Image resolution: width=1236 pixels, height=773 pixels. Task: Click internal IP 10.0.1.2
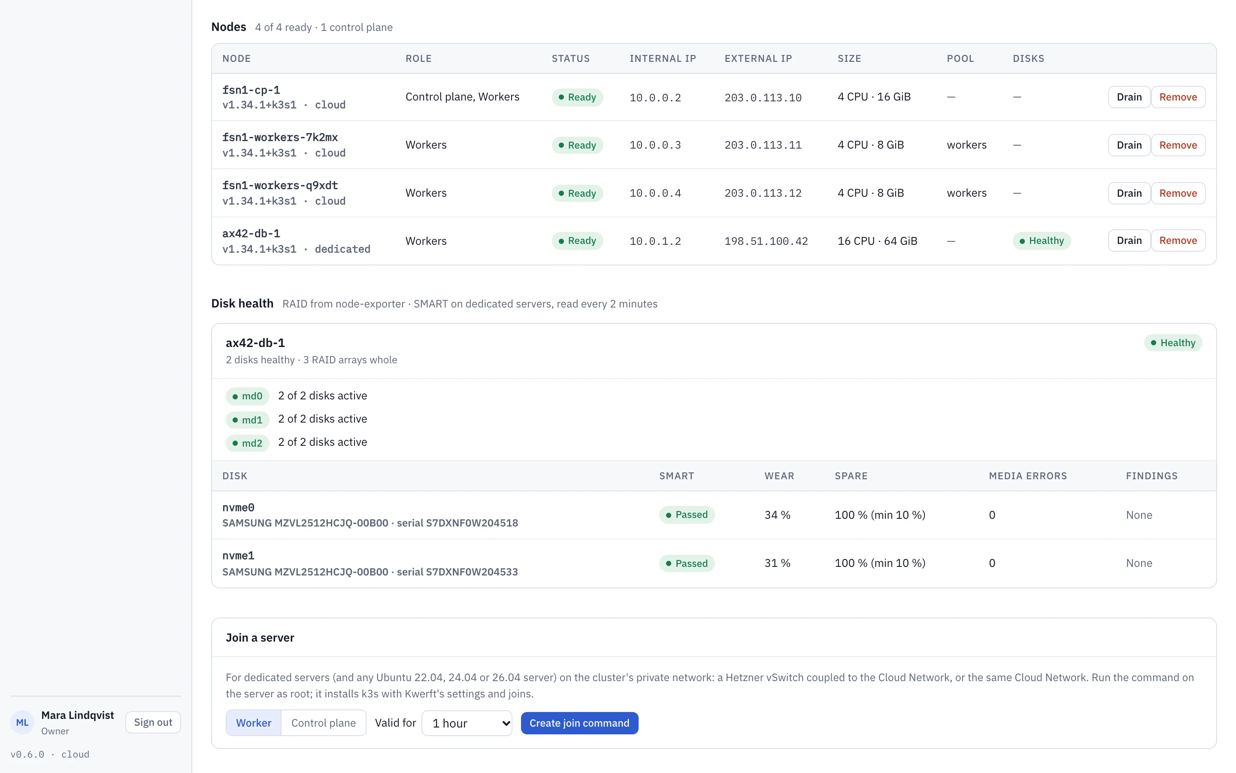655,241
